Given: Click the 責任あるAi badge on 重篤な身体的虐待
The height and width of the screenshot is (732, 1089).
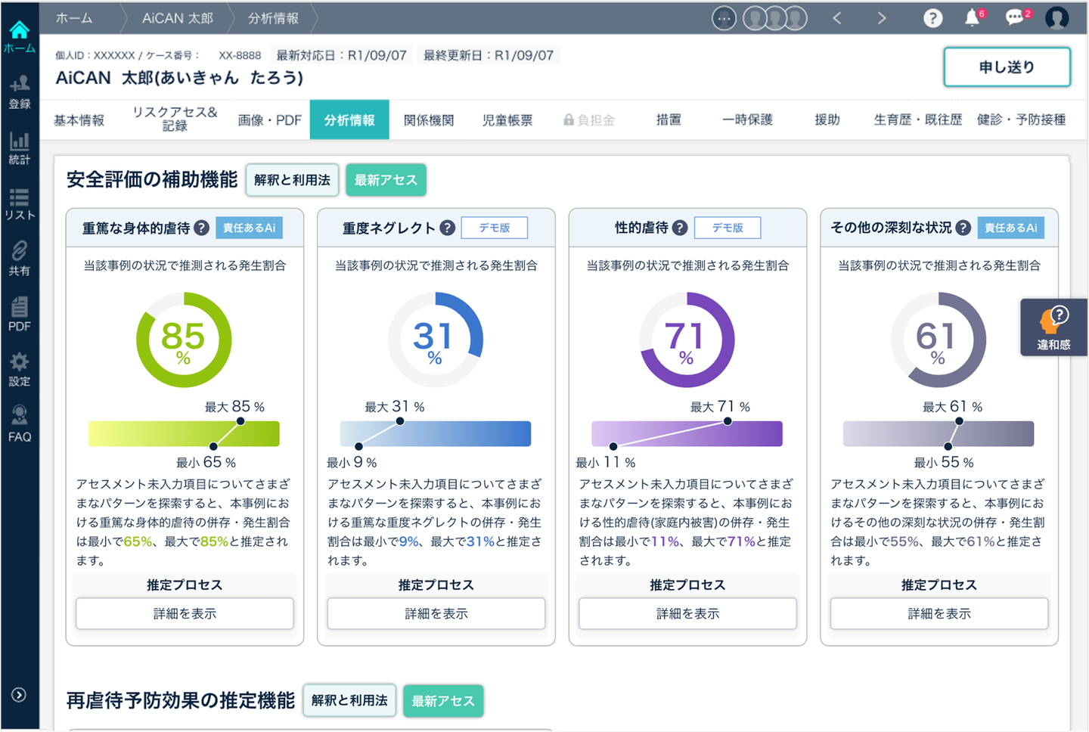Looking at the screenshot, I should [x=249, y=228].
